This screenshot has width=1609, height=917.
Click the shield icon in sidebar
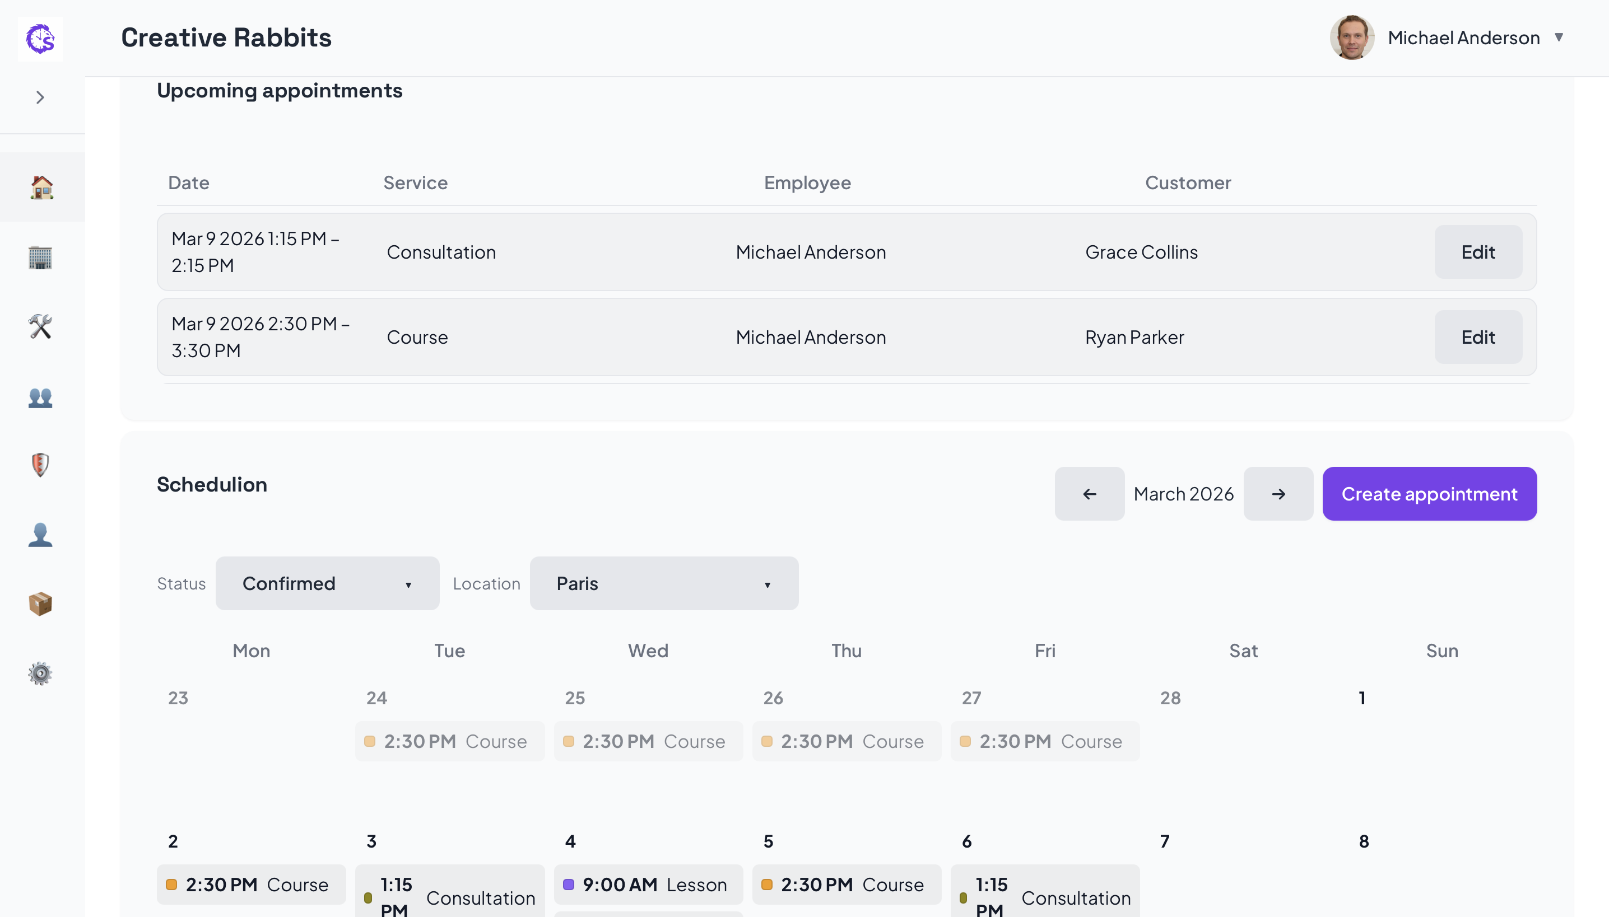tap(40, 465)
